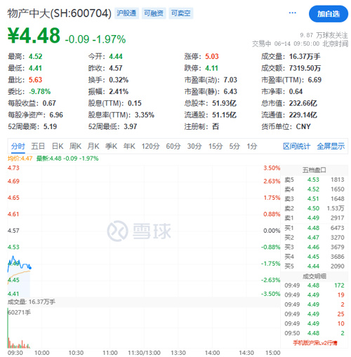Open the 区间统计 link

(x=296, y=147)
